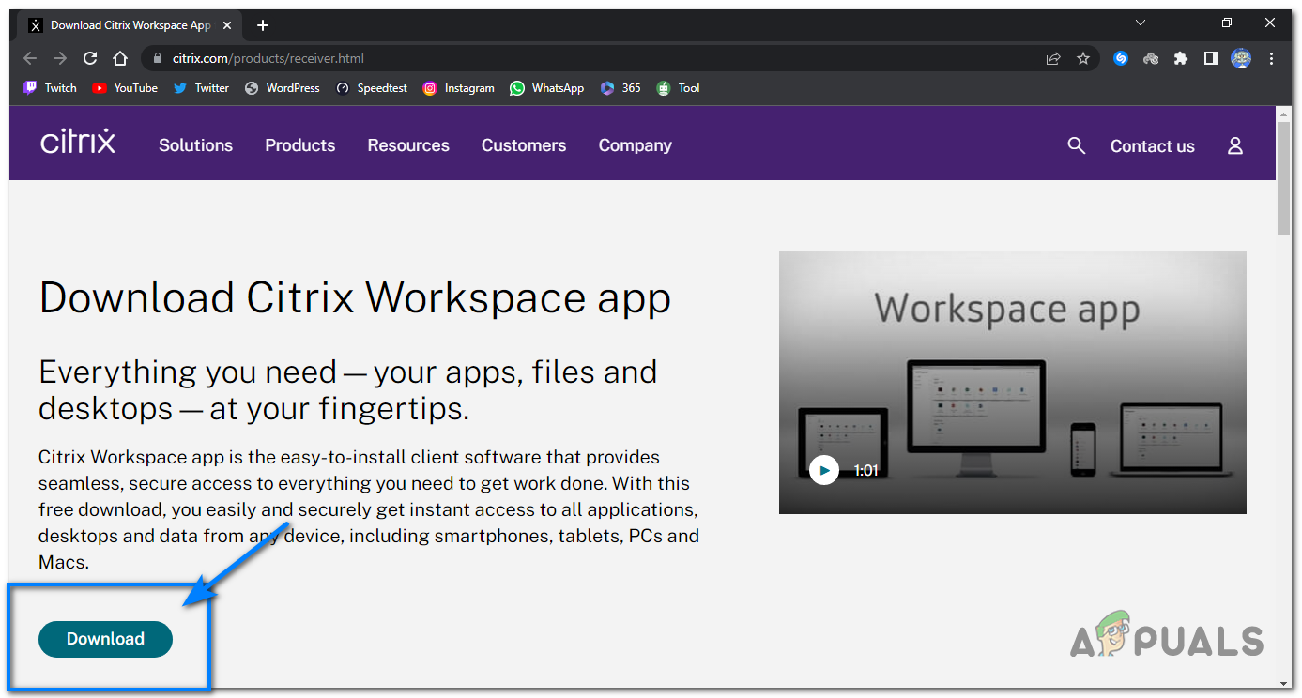Open the Shazam extension
1302x698 pixels.
[1120, 58]
